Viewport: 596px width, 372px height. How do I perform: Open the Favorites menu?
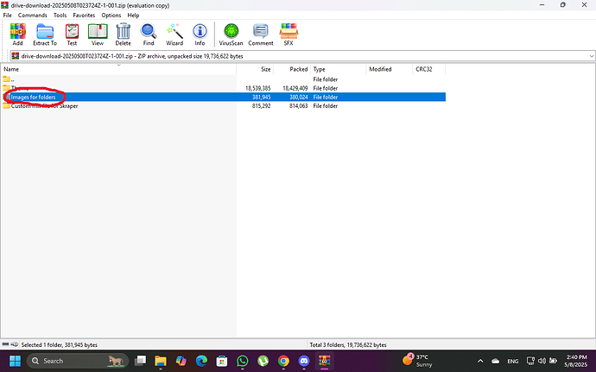point(84,16)
